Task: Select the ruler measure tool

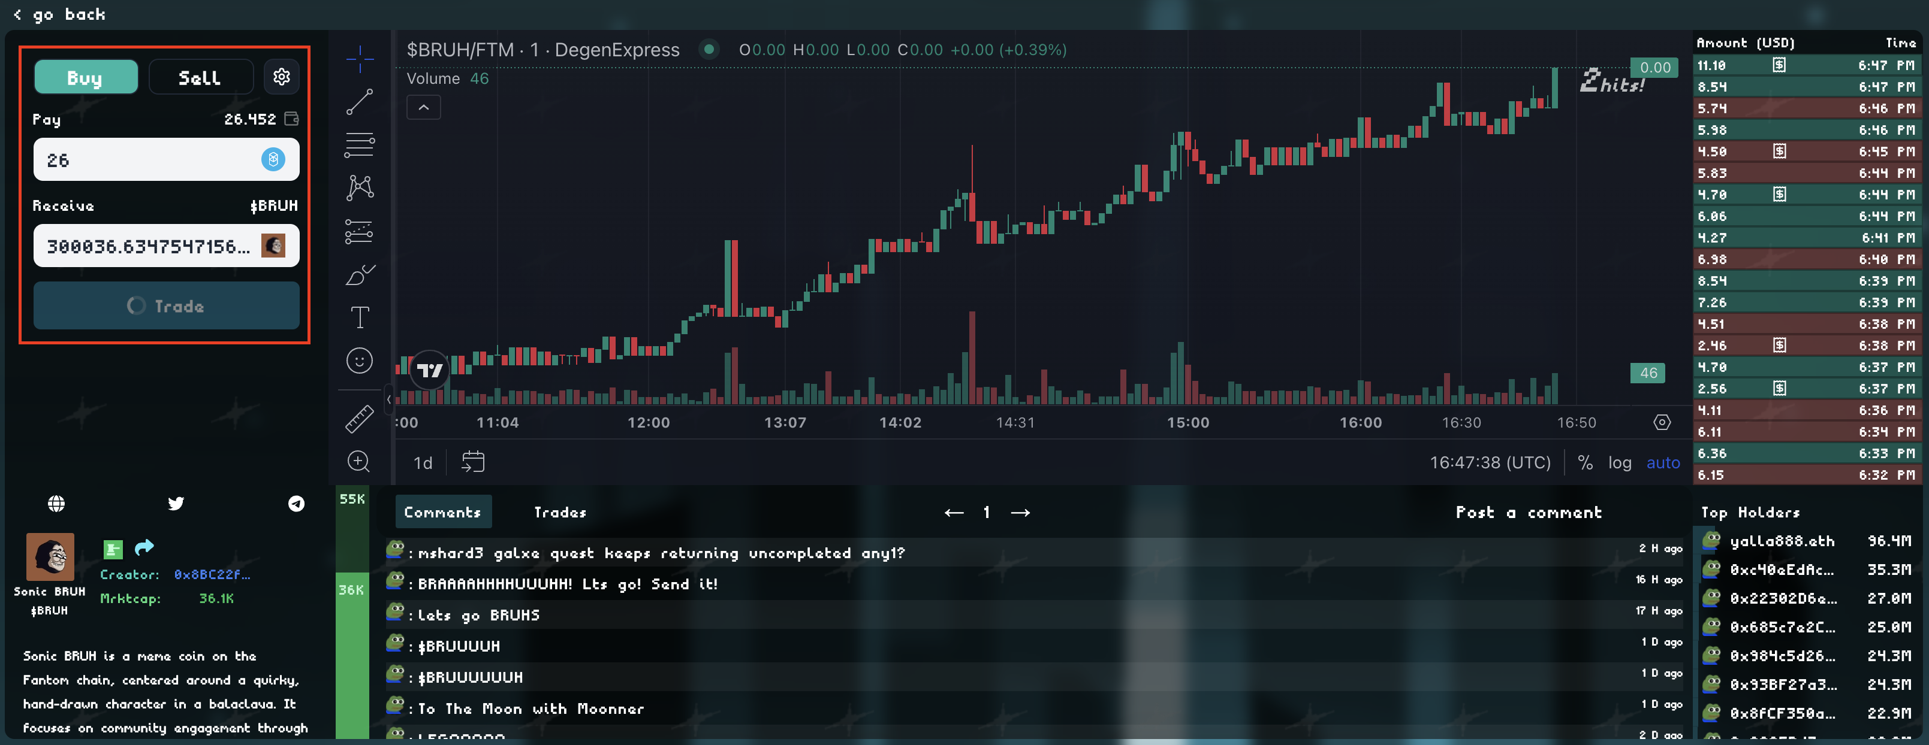Action: (x=360, y=419)
